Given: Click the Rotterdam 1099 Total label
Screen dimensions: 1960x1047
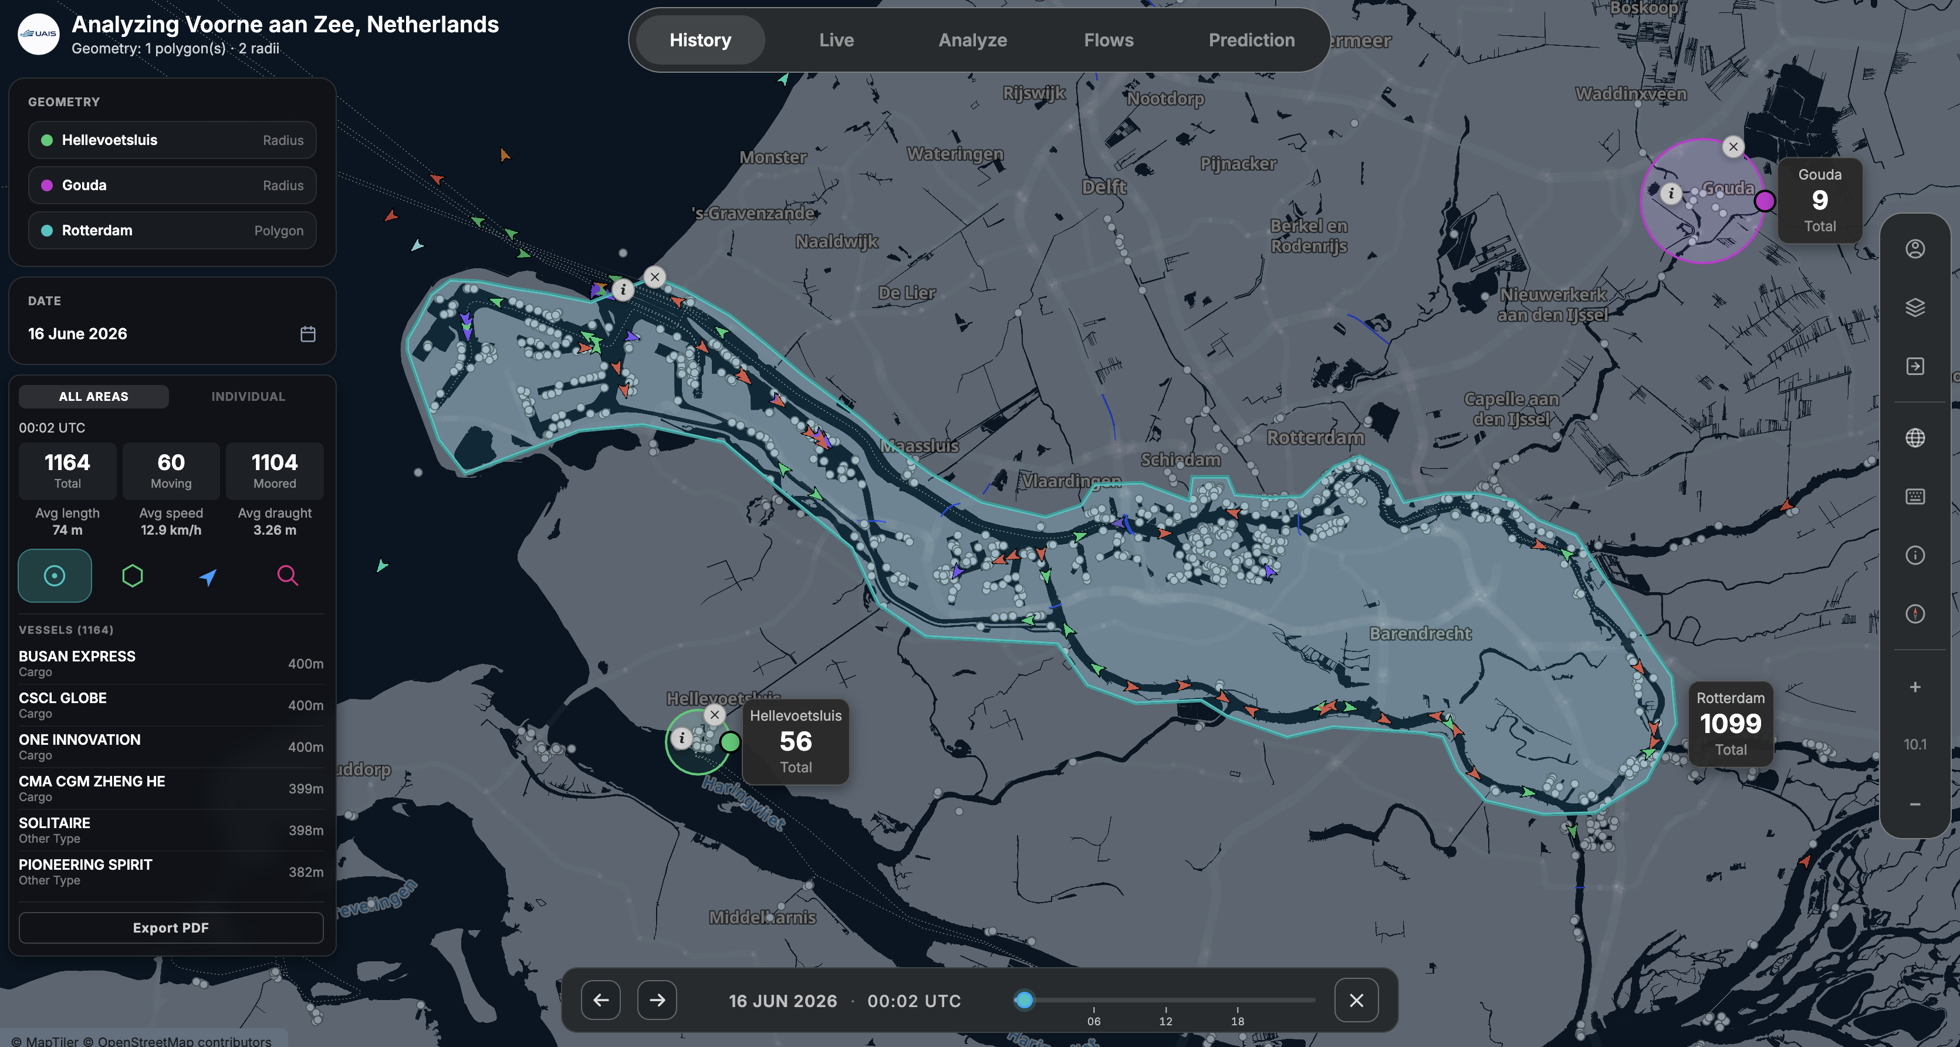Looking at the screenshot, I should (x=1730, y=724).
